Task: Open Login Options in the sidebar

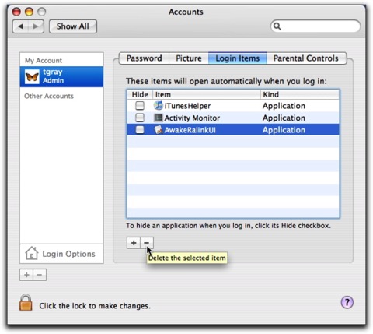Action: tap(61, 254)
